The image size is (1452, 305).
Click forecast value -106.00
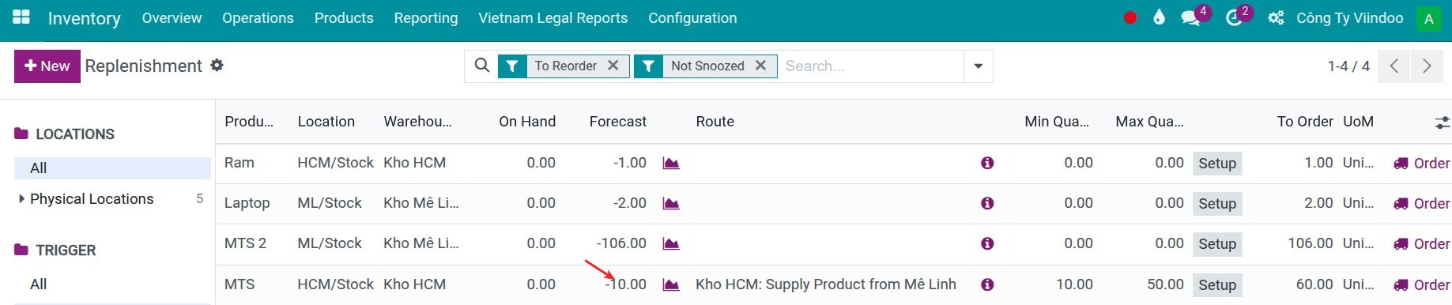(621, 243)
